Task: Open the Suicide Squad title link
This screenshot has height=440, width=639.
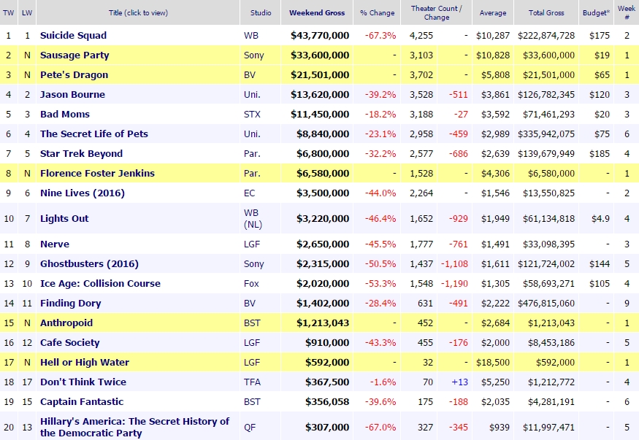Action: (x=73, y=36)
